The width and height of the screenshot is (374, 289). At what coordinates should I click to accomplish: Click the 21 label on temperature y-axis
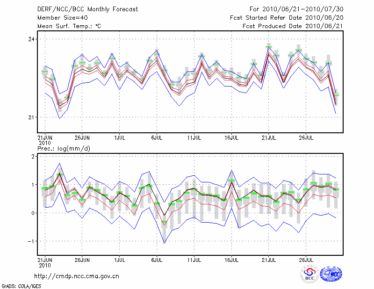[x=31, y=117]
